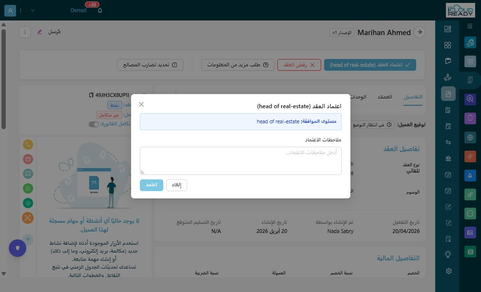The width and height of the screenshot is (481, 292).
Task: Open the lightbulb icon in the inner sidebar
Action: [448, 254]
